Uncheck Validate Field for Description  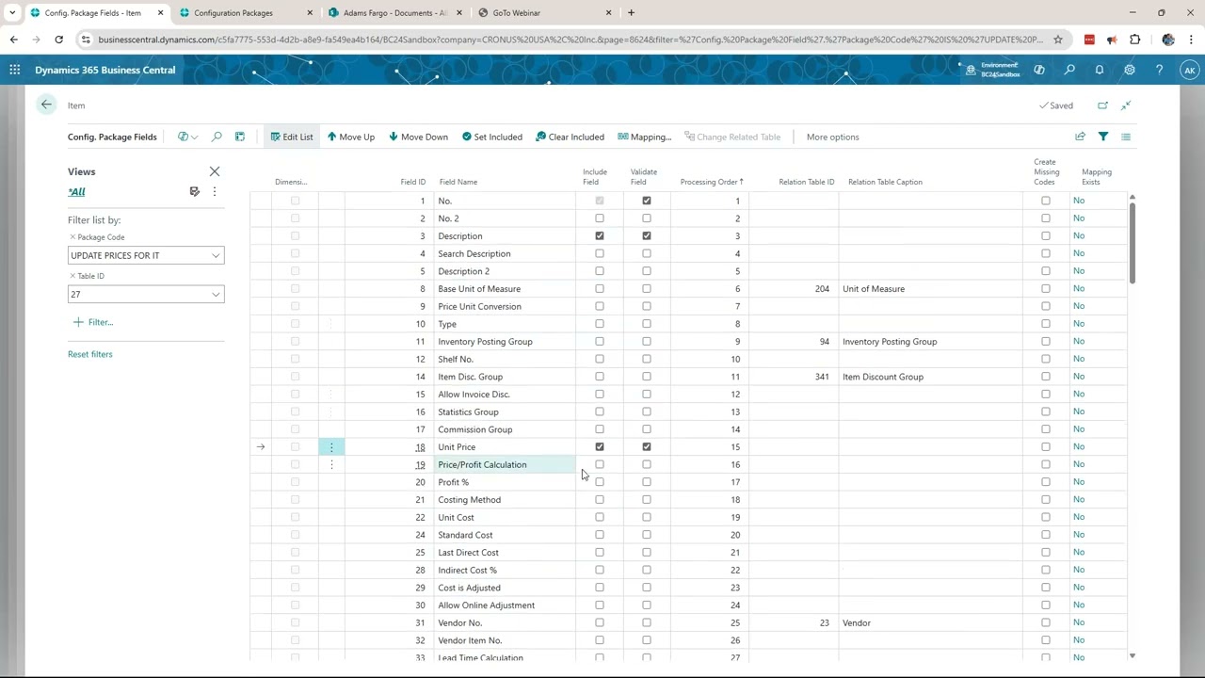pos(647,235)
